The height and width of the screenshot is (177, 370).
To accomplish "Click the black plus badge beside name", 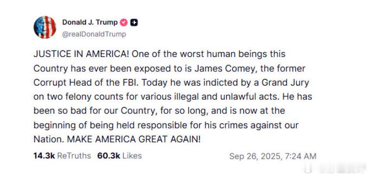I will [134, 23].
